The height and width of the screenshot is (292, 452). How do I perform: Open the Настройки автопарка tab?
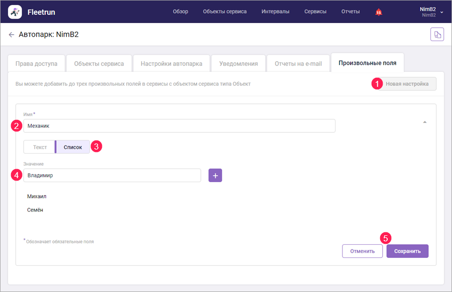click(172, 64)
